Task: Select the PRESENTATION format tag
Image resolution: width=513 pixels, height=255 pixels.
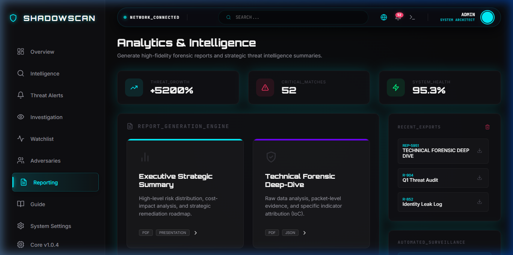Action: coord(173,233)
